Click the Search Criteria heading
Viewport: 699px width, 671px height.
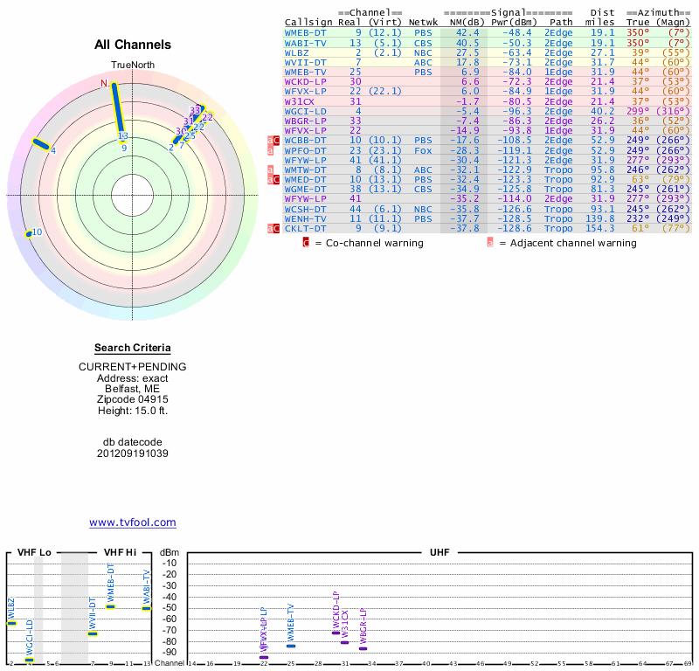pos(133,349)
